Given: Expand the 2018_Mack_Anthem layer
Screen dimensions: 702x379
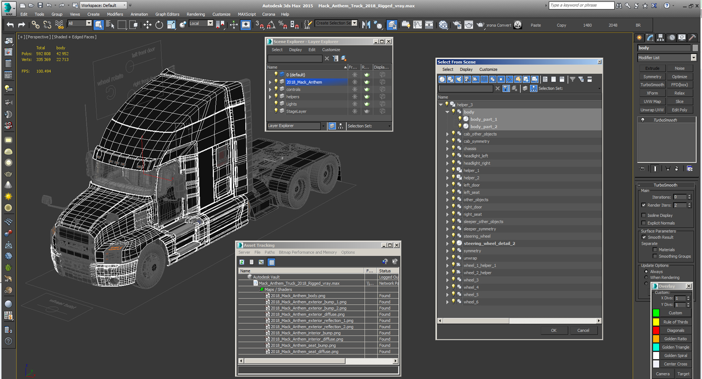Looking at the screenshot, I should [x=270, y=82].
